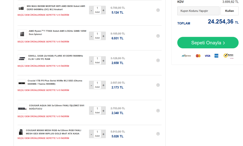243x146 pixels.
Task: Increase quantity of MSI MAG B650M motherboard
Action: [x=103, y=10]
